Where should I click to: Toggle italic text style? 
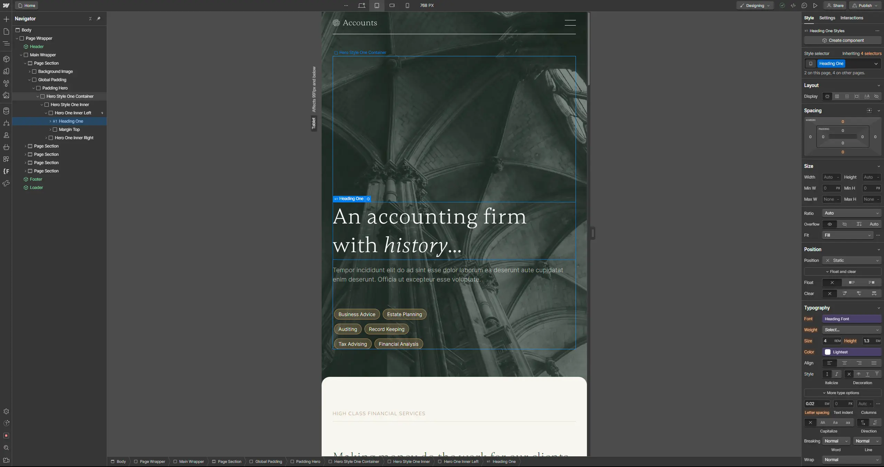click(836, 374)
